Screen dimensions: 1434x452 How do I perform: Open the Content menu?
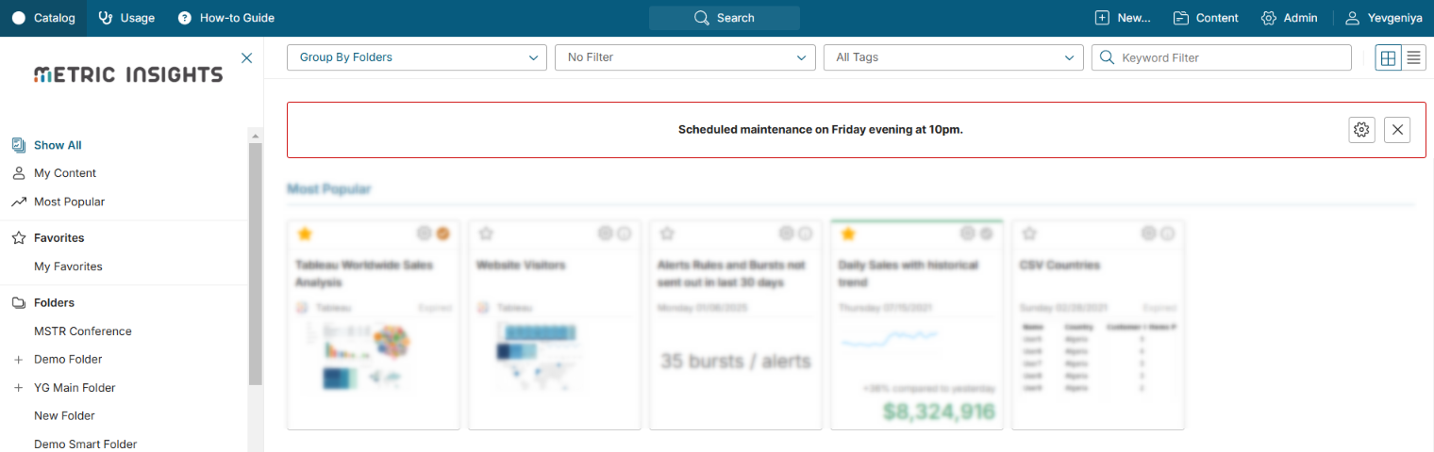1206,18
